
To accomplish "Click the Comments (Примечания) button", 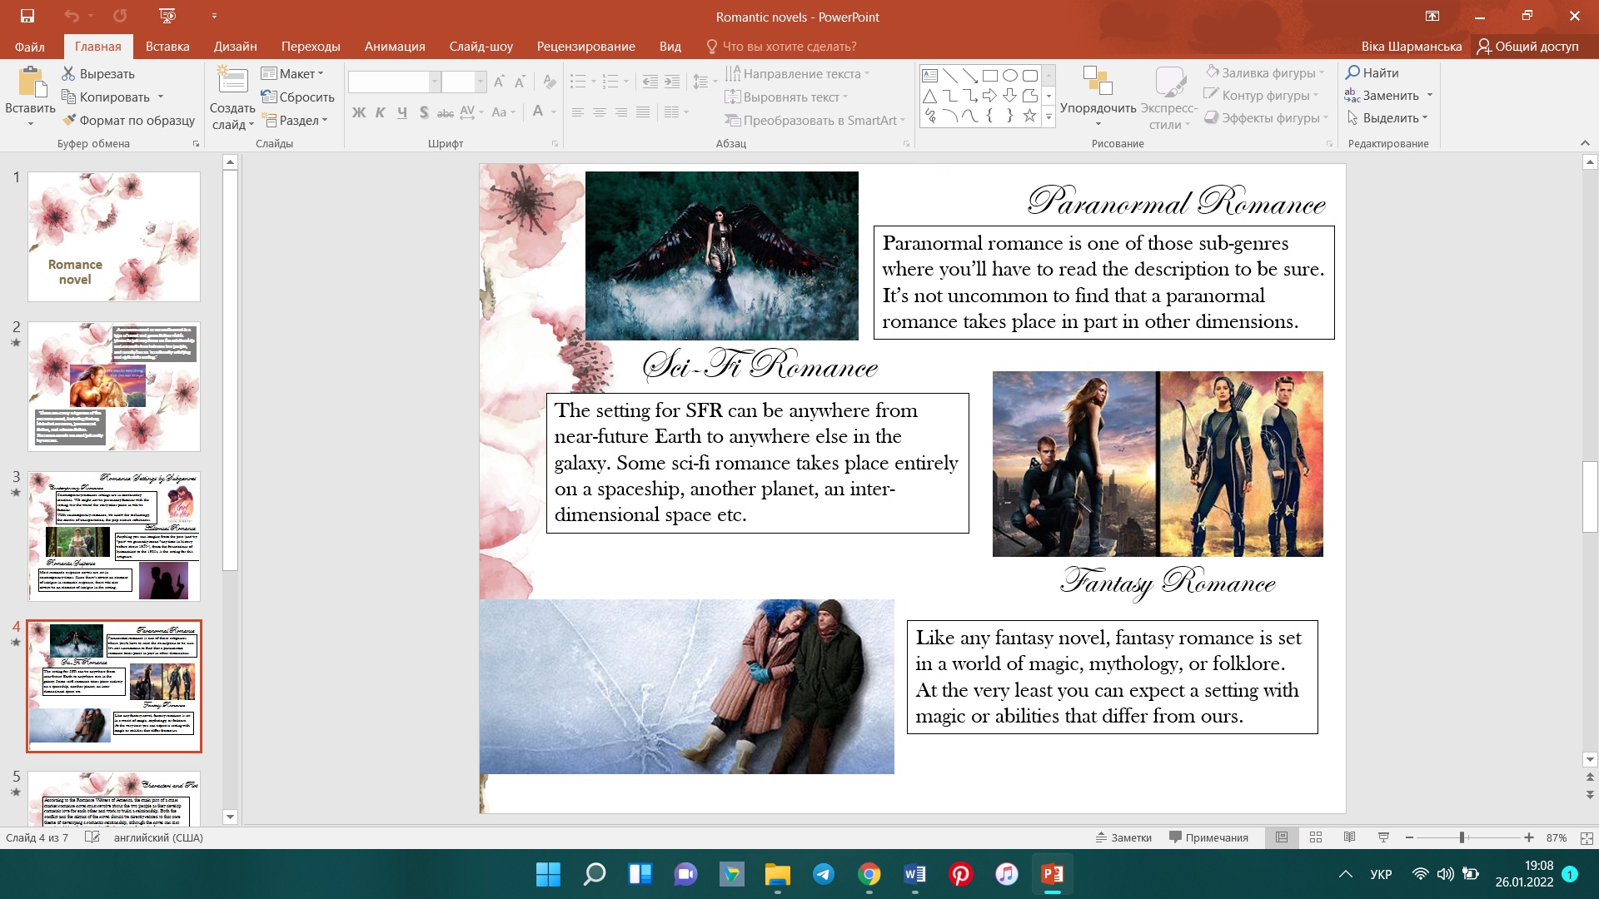I will coord(1208,837).
